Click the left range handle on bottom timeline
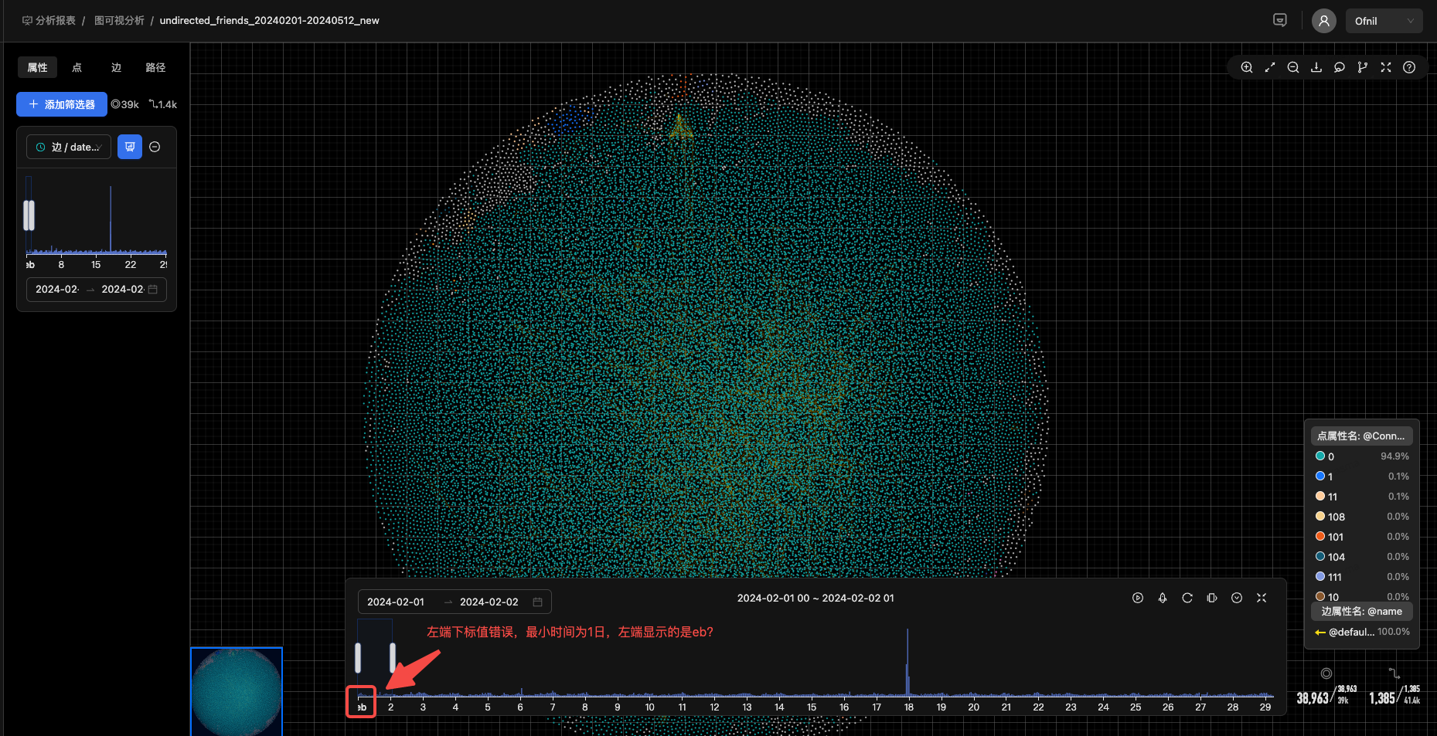The width and height of the screenshot is (1437, 736). coord(358,658)
